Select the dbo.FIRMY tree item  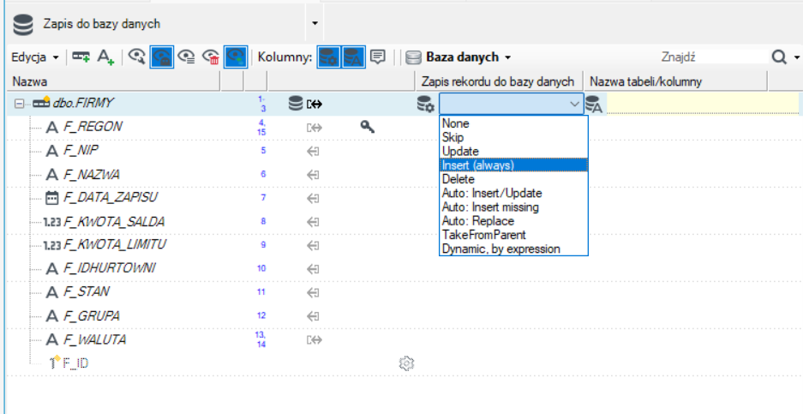(82, 103)
